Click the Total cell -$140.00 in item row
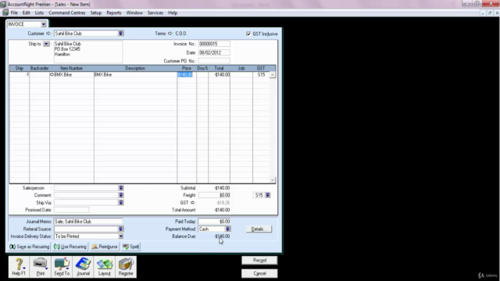This screenshot has height=281, width=500. click(x=219, y=75)
